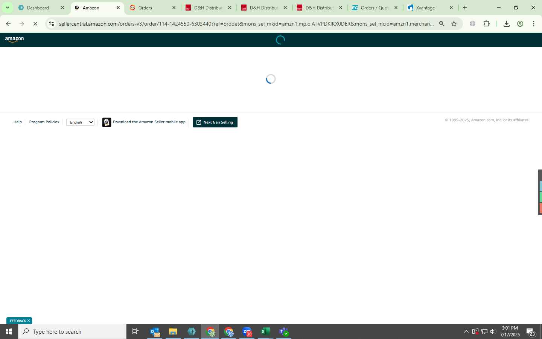
Task: Open the Chrome extensions puzzle icon
Action: (486, 24)
